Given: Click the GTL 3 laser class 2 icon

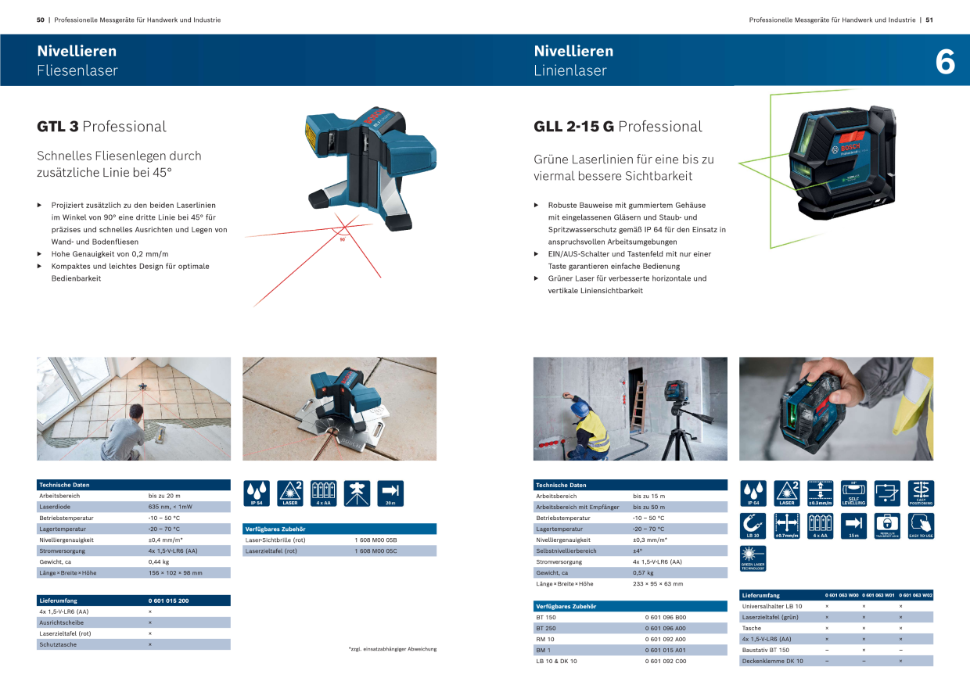Looking at the screenshot, I should (x=290, y=493).
